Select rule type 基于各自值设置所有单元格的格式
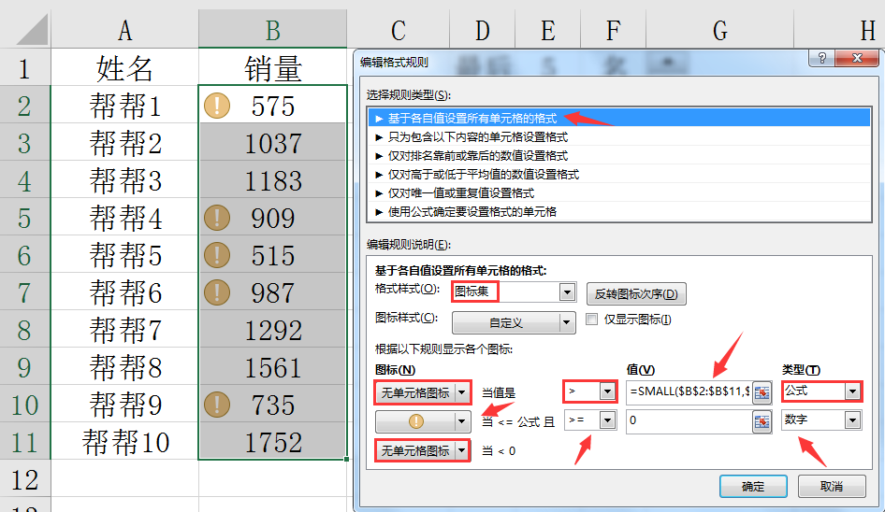The image size is (885, 512). point(618,118)
